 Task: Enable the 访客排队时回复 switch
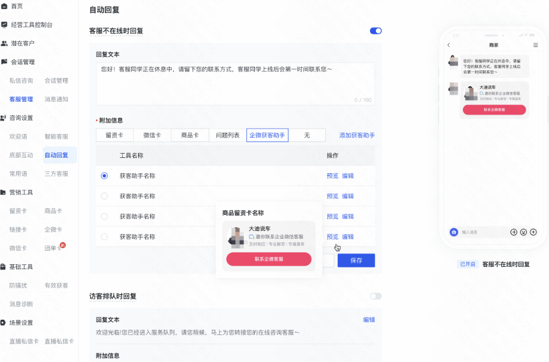pyautogui.click(x=376, y=297)
